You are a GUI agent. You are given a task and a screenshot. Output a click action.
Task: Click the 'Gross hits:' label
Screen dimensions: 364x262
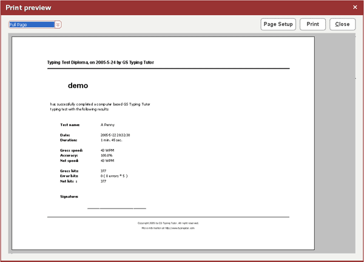pyautogui.click(x=69, y=171)
